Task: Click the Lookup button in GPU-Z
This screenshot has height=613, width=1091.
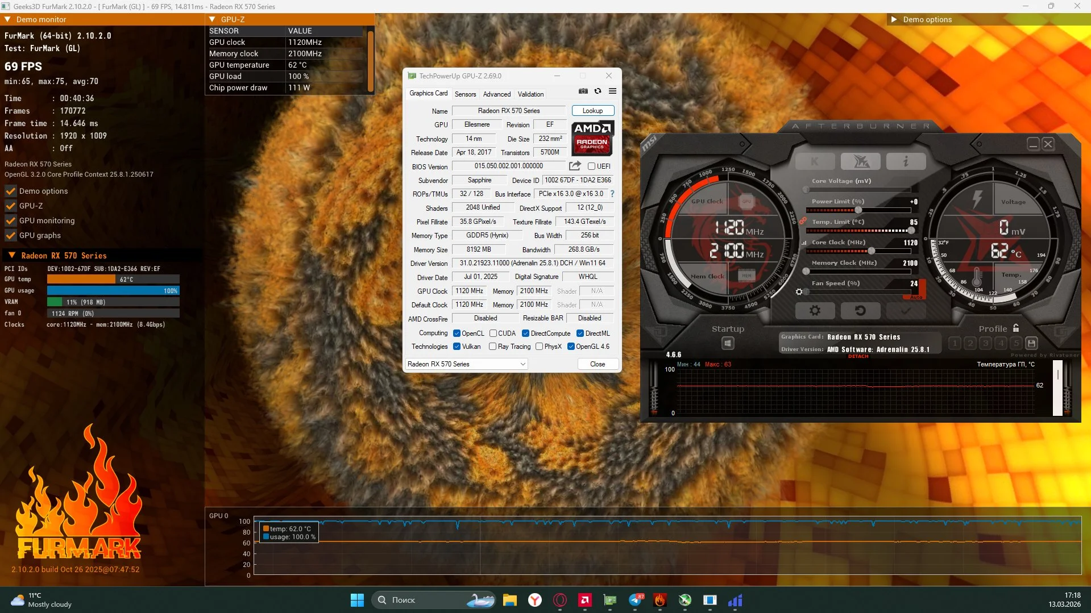Action: (592, 111)
